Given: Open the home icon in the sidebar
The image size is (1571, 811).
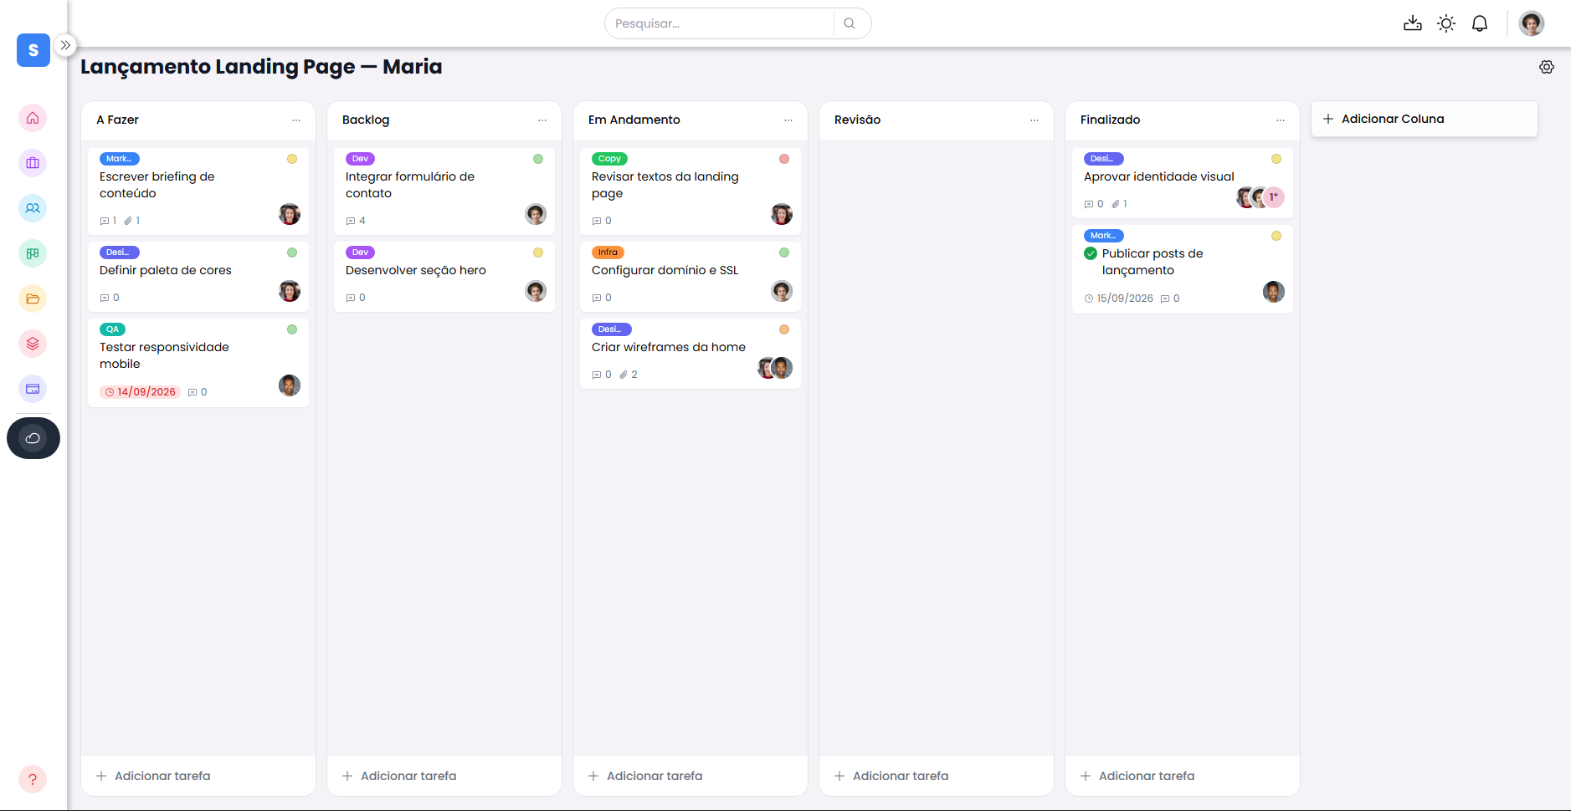Looking at the screenshot, I should pyautogui.click(x=33, y=118).
